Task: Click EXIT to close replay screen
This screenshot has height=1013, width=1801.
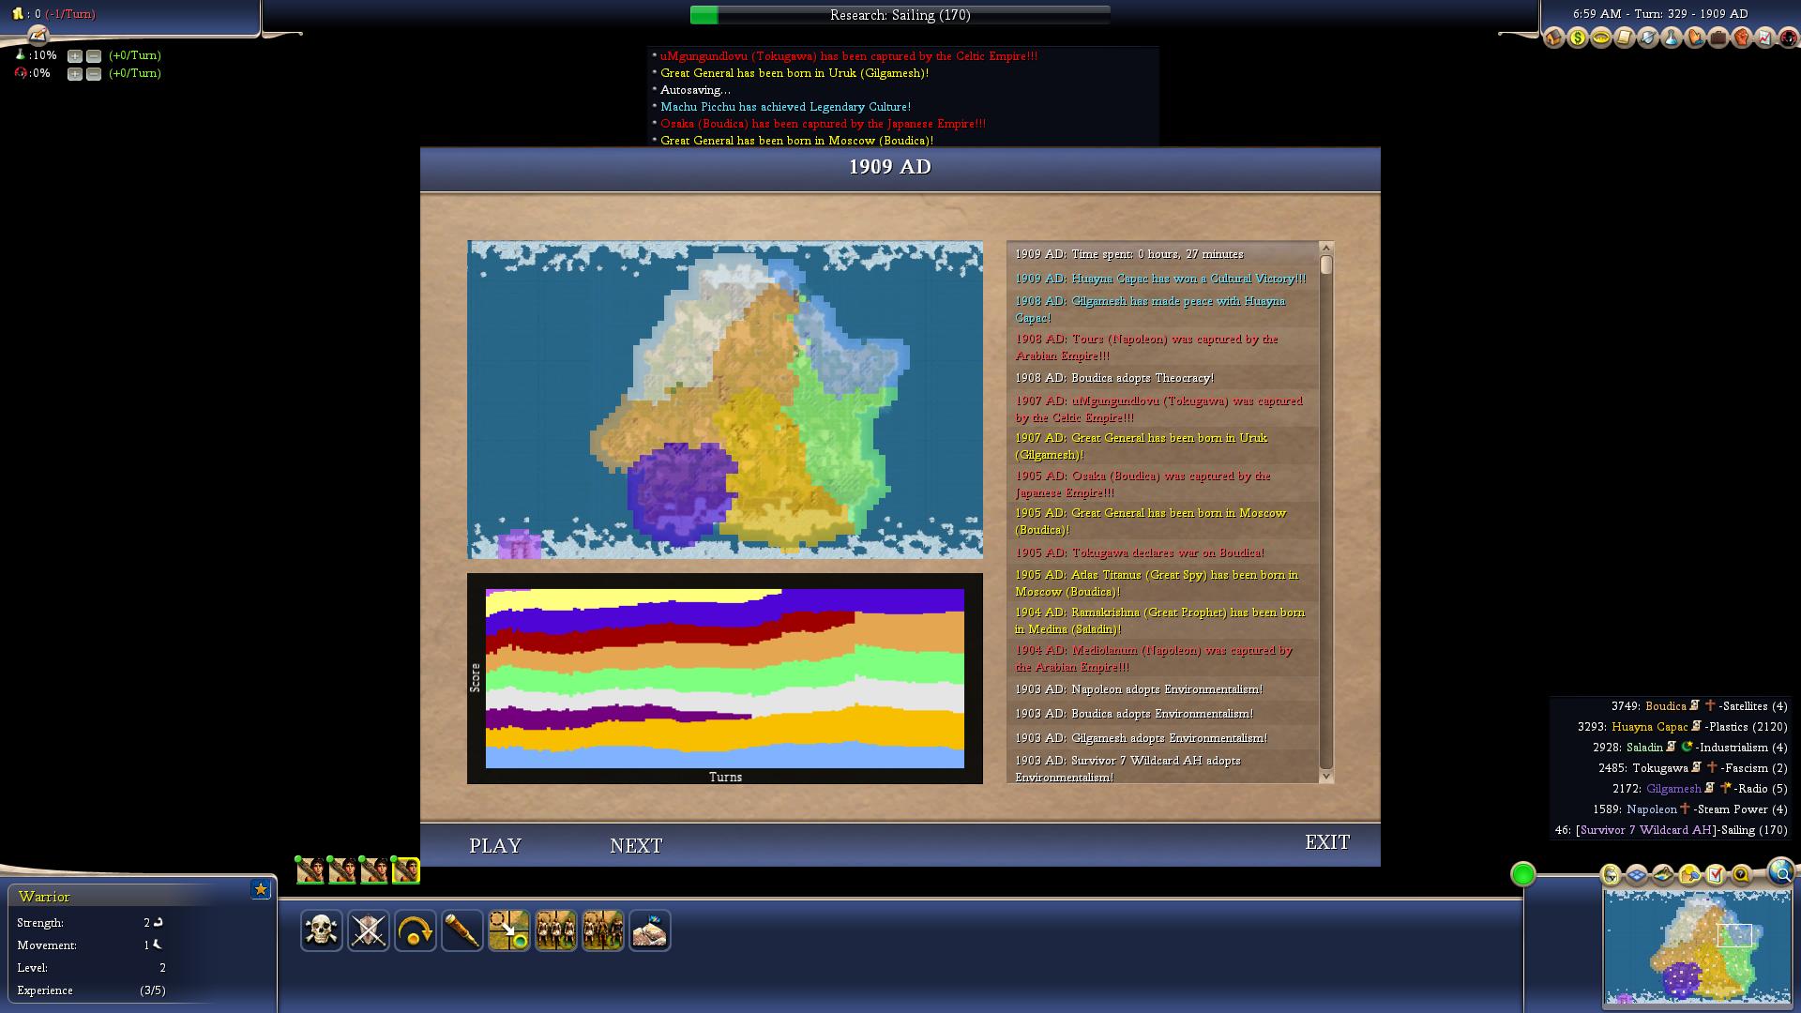Action: [1327, 842]
